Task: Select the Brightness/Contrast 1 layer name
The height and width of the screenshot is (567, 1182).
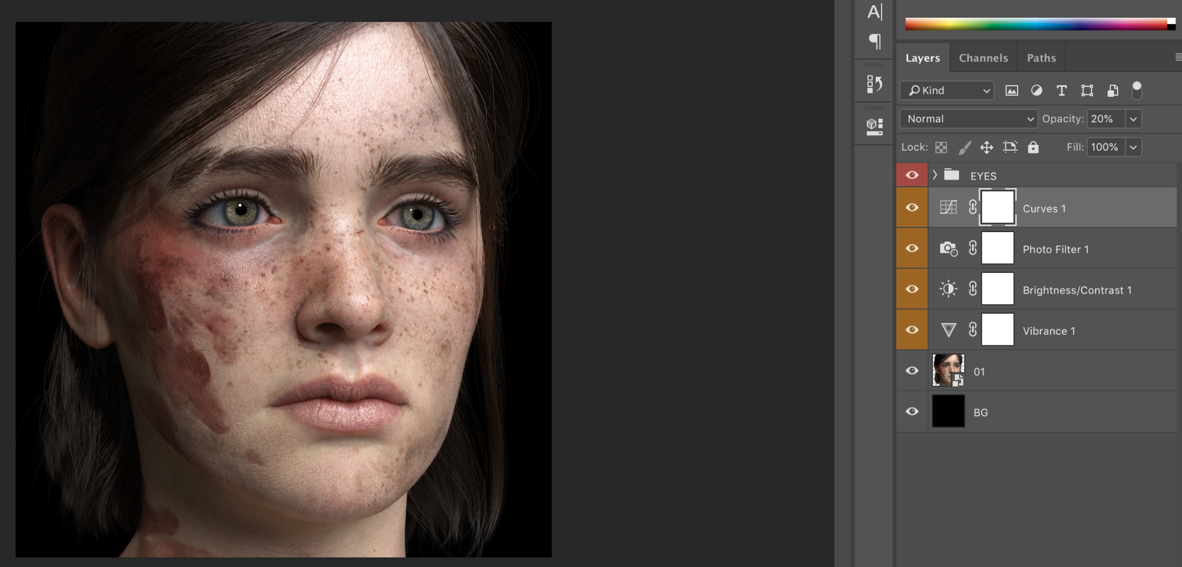Action: pyautogui.click(x=1077, y=290)
